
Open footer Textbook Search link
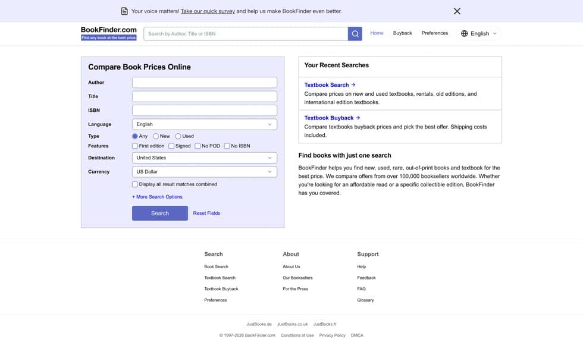[220, 278]
